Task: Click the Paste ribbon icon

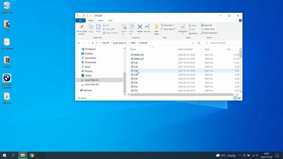Action: [98, 27]
